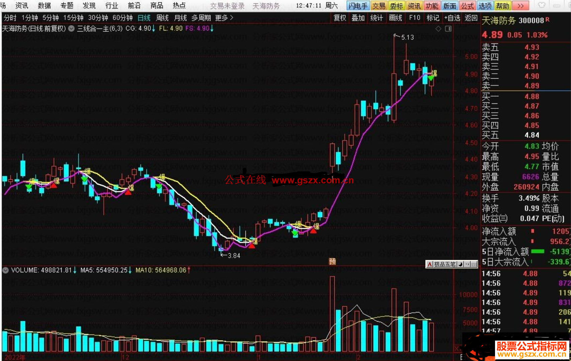The width and height of the screenshot is (571, 361).
Task: Click the 5.13 high price label
Action: tap(407, 37)
